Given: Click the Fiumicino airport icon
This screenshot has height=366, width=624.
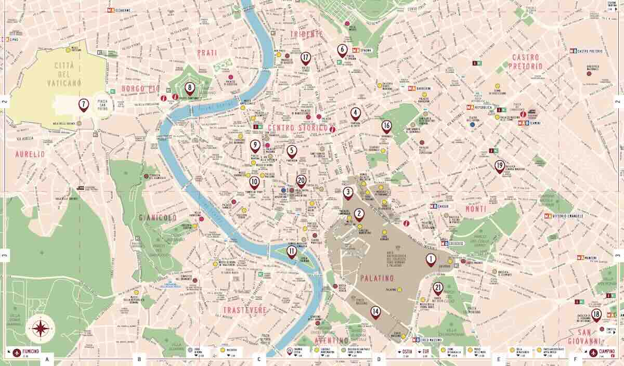Looking at the screenshot, I should tap(17, 352).
